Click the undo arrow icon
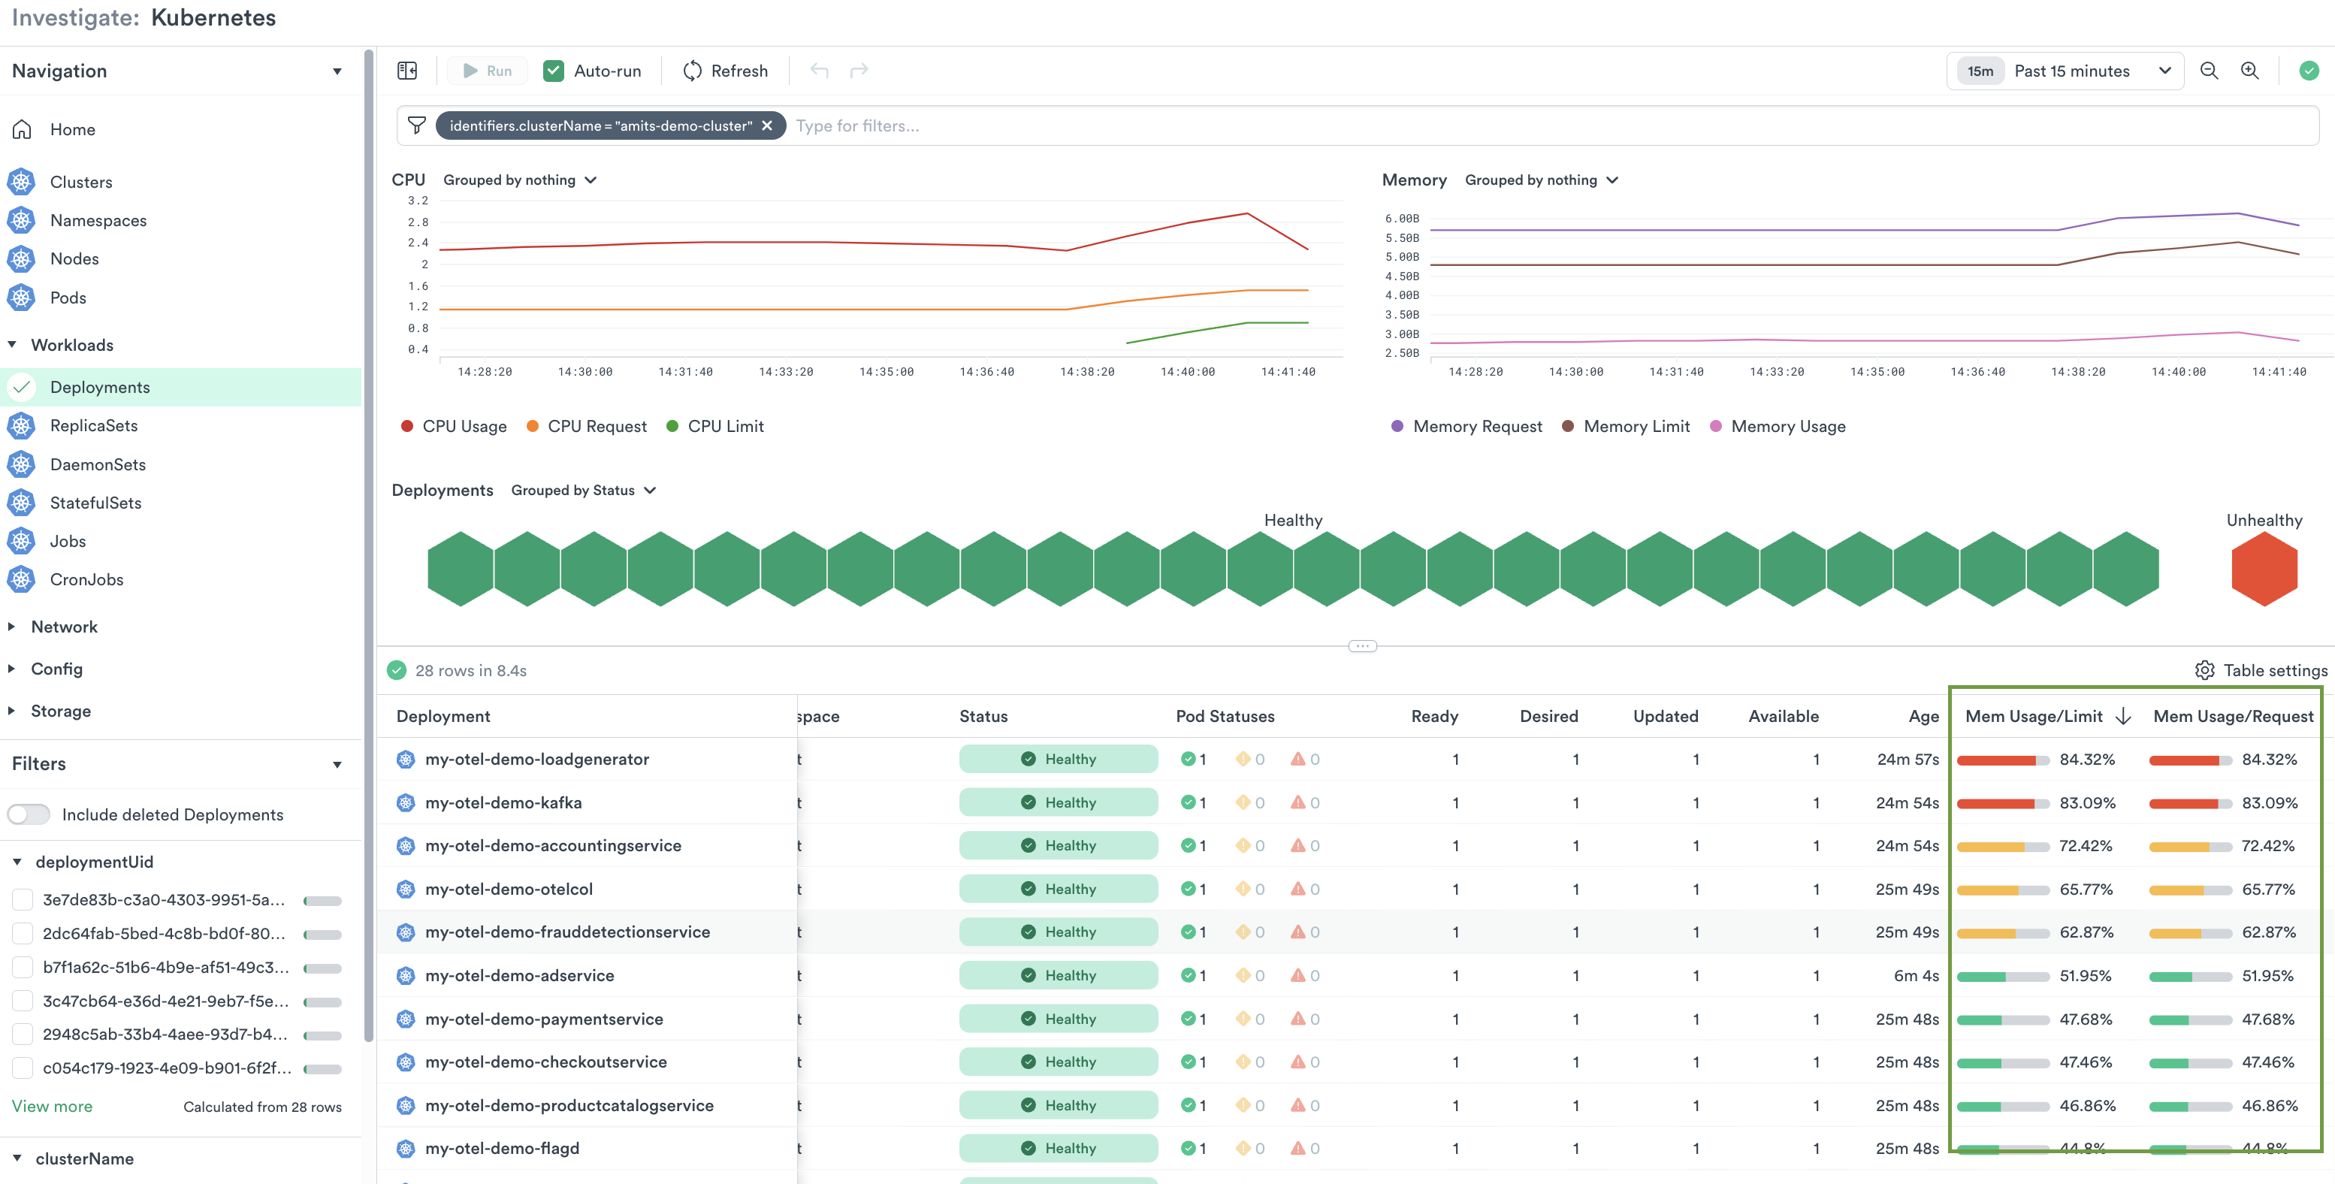 click(x=820, y=71)
